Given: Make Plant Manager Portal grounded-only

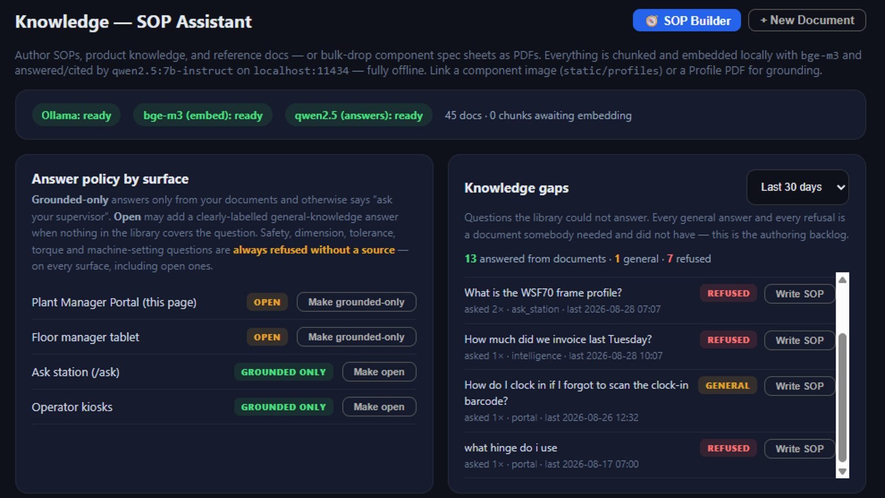Looking at the screenshot, I should pos(356,302).
